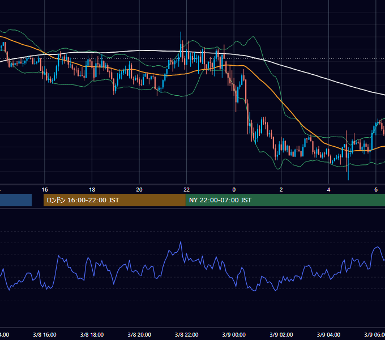Click the 16 hour label on upper axis
This screenshot has height=340, width=385.
coord(45,190)
